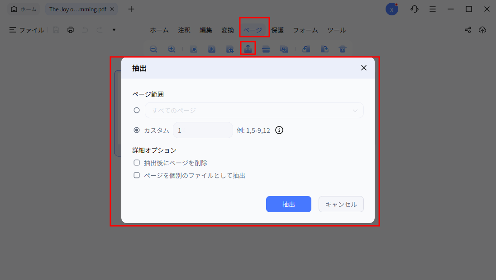496x280 pixels.
Task: Select the extract pages tool icon
Action: pos(248,49)
